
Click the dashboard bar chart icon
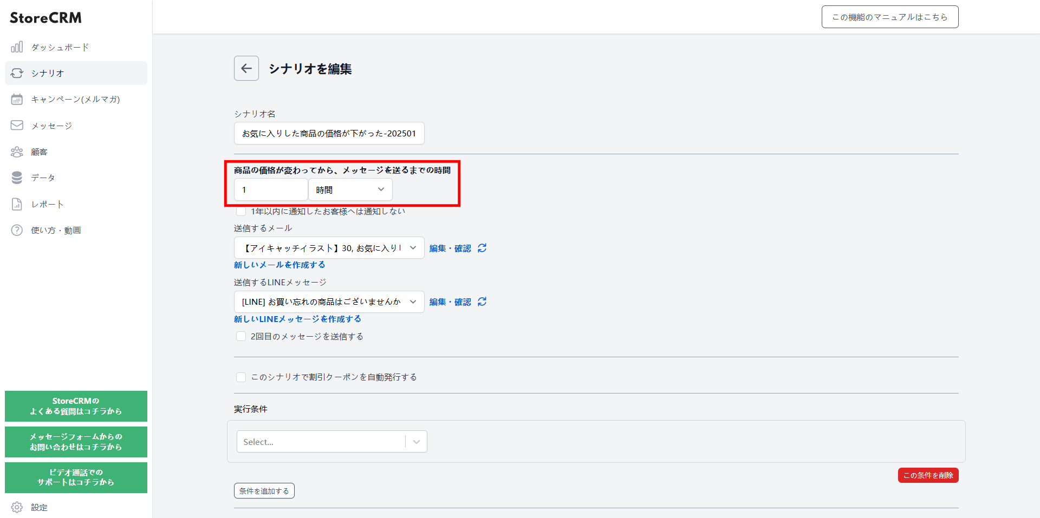17,47
